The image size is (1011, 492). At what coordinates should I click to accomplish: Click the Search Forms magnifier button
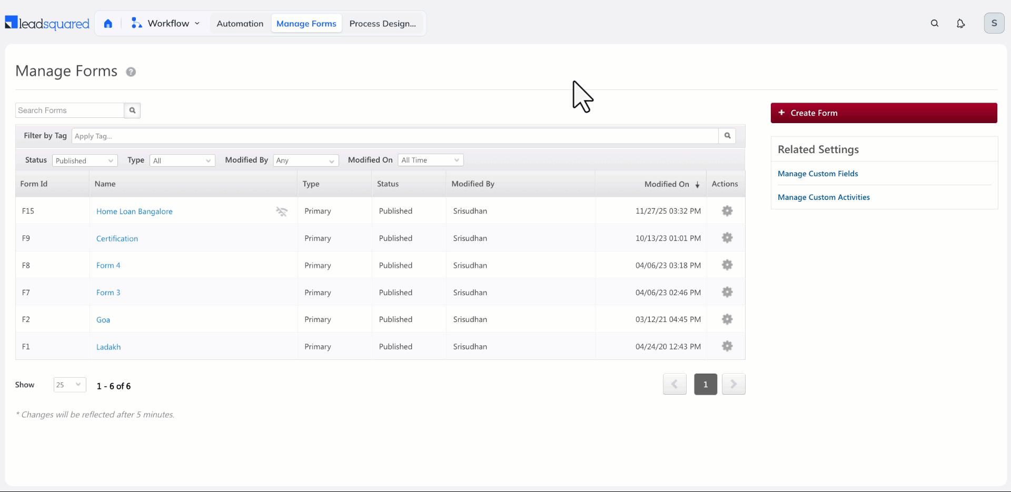coord(132,111)
